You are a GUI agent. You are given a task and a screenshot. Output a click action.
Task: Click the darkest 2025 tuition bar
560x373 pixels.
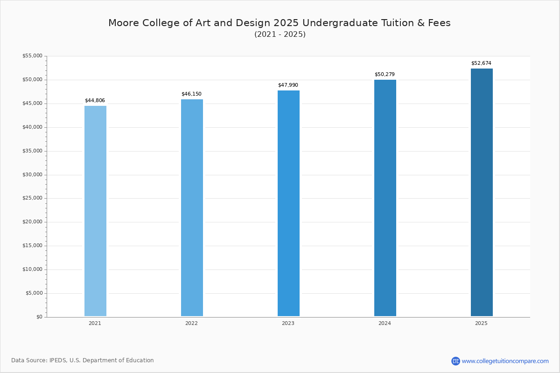pos(482,193)
